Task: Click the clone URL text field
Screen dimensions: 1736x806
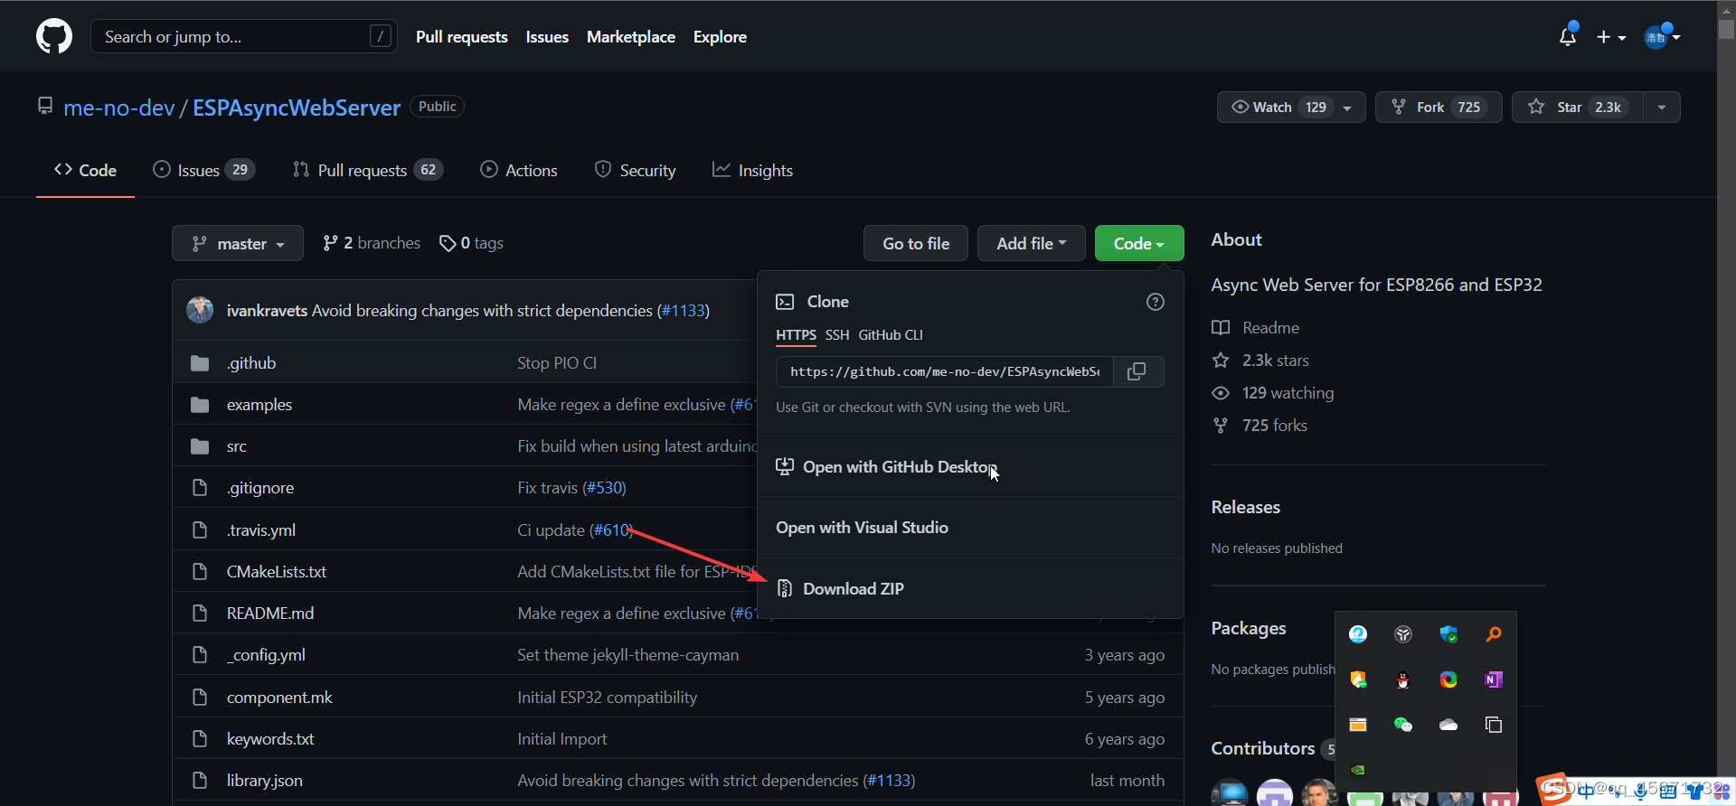Action: tap(944, 371)
